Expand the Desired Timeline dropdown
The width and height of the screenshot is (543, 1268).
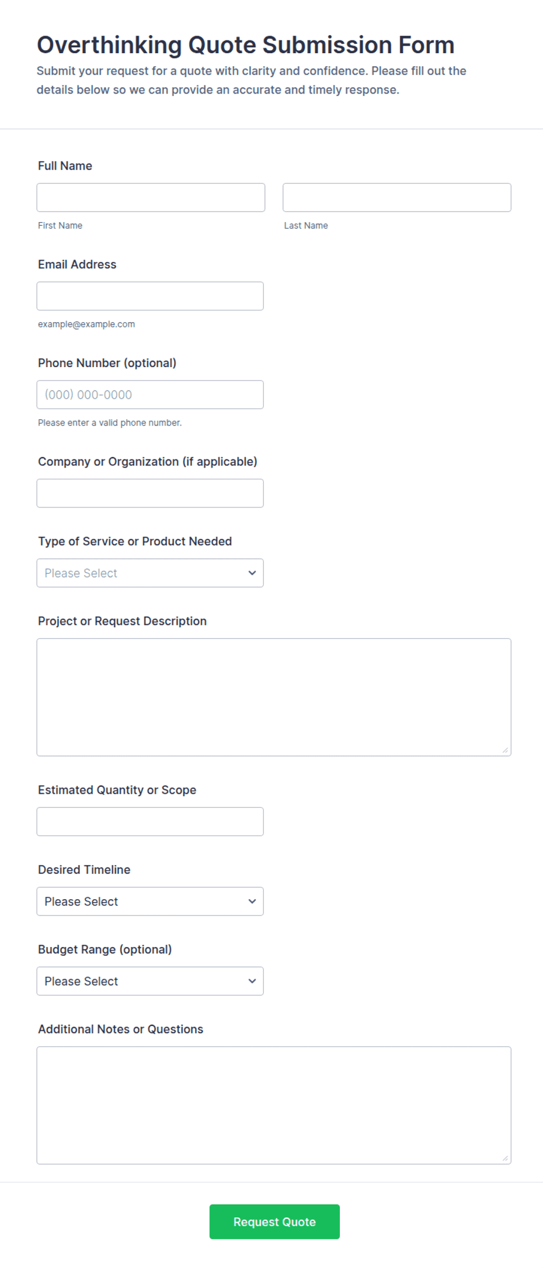pyautogui.click(x=150, y=901)
